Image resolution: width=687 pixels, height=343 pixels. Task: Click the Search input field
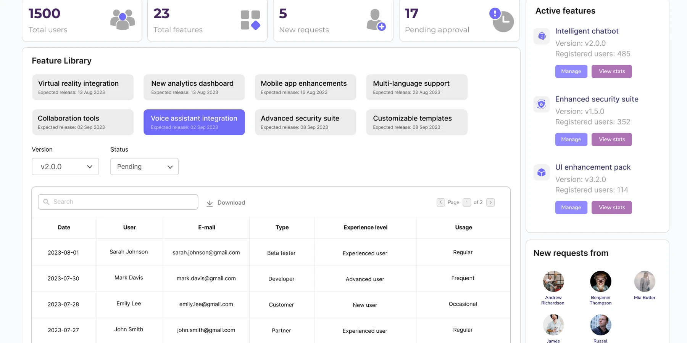[x=118, y=202]
